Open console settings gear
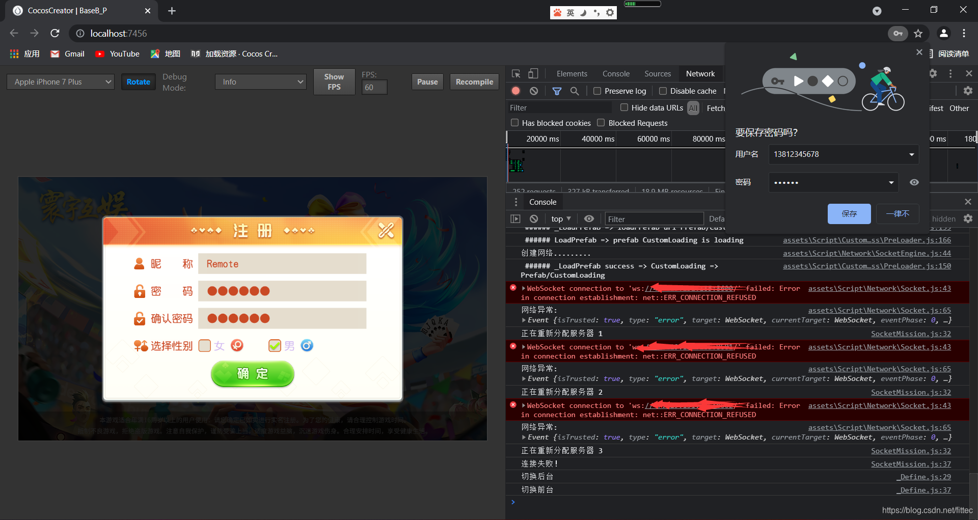Screen dimensions: 978x520 (968, 218)
